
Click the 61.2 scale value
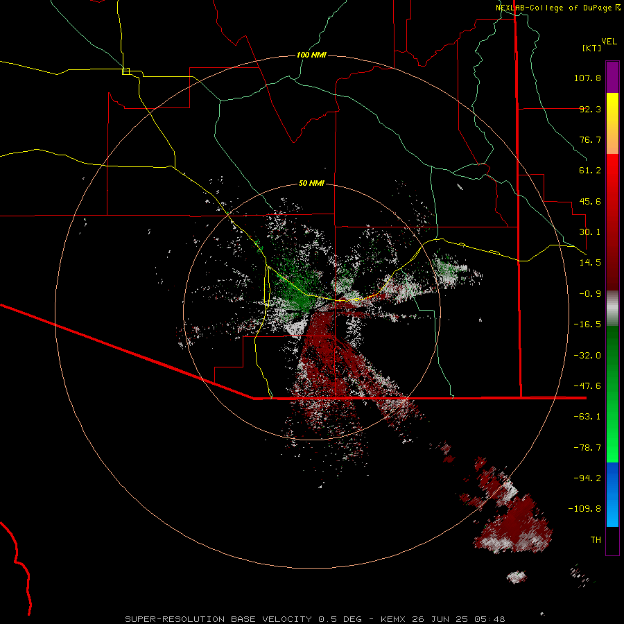coord(590,171)
